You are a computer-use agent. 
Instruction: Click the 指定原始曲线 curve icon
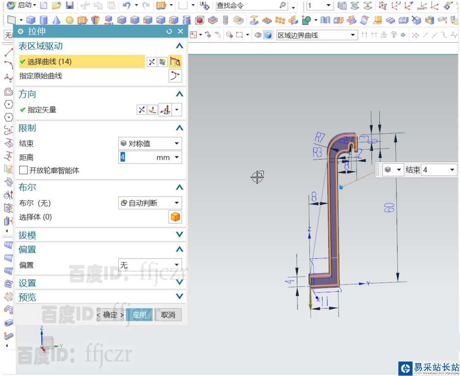(x=175, y=76)
